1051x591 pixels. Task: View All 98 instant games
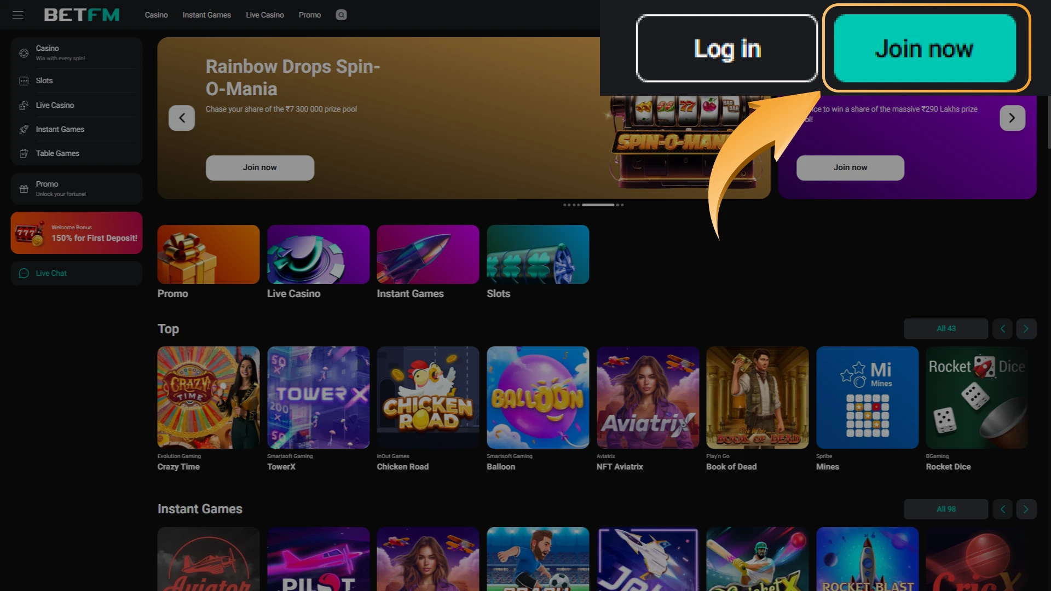pos(946,509)
